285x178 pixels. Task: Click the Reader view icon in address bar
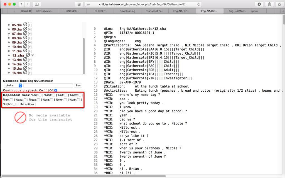(x=88, y=4)
